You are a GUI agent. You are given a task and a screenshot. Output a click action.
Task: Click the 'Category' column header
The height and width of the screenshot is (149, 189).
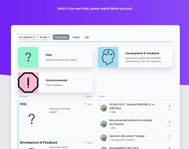click(23, 96)
